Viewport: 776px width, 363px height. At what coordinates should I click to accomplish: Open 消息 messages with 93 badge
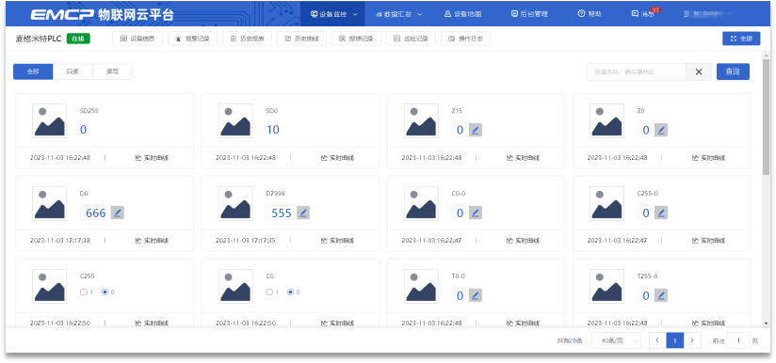point(643,14)
